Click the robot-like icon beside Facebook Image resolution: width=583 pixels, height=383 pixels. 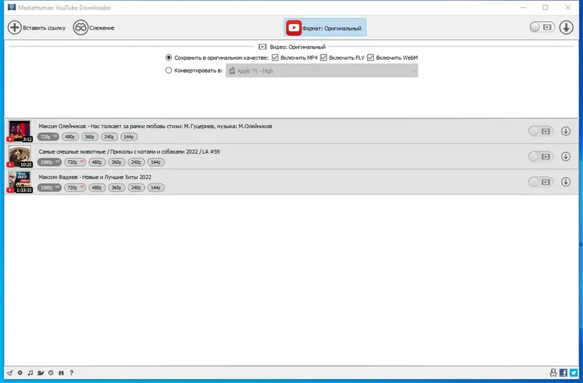point(553,373)
